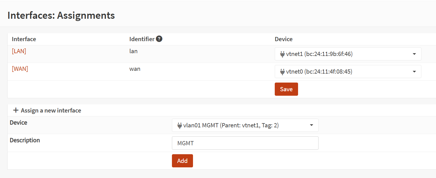This screenshot has height=178, width=436.
Task: Click the plug icon beside vtnet1
Action: [x=283, y=54]
